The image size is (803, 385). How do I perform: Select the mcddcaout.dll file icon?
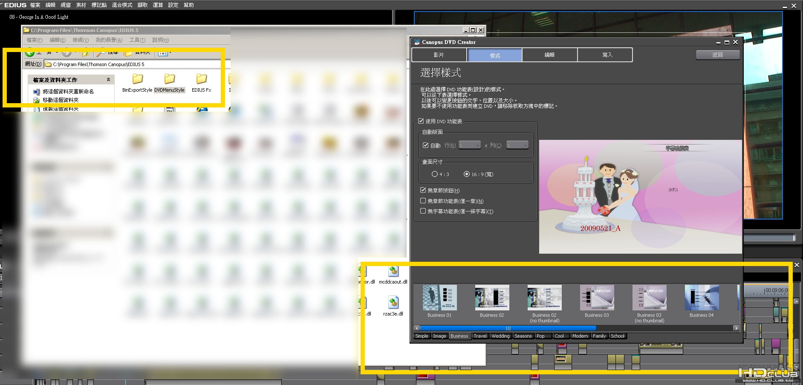[393, 271]
